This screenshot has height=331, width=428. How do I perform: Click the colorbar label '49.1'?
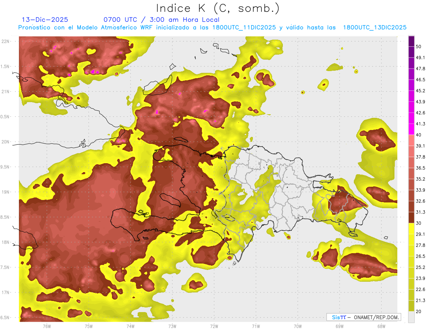pyautogui.click(x=421, y=58)
